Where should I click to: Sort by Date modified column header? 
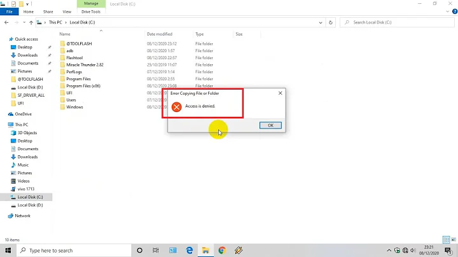[x=160, y=34]
